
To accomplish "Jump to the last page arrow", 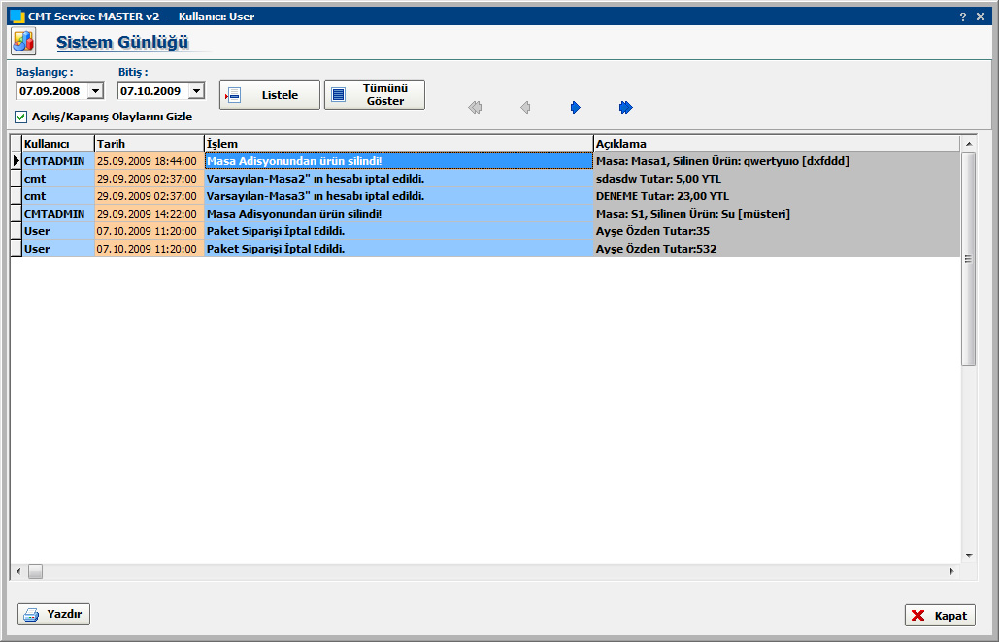I will click(626, 108).
